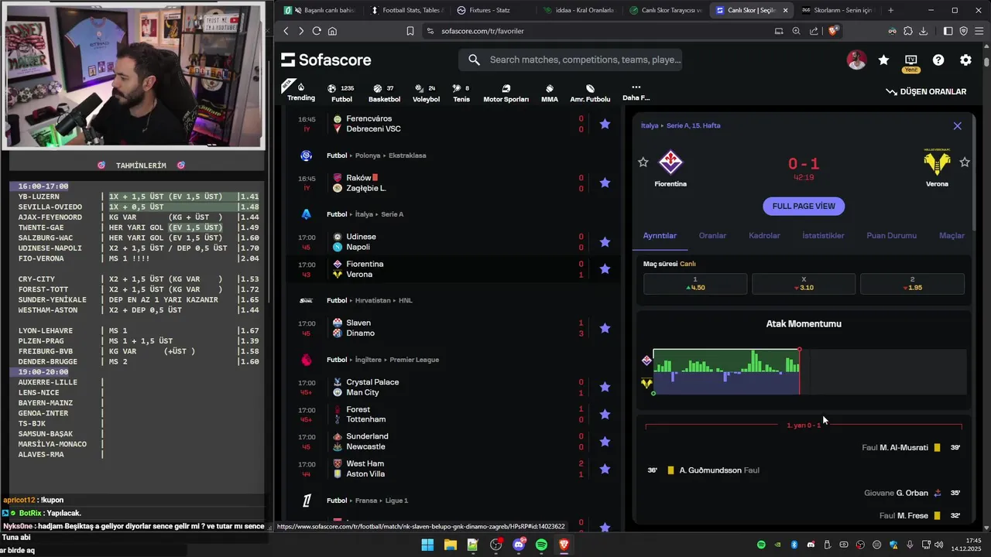Switch to the Oranlar tab
The height and width of the screenshot is (557, 991).
tap(712, 235)
